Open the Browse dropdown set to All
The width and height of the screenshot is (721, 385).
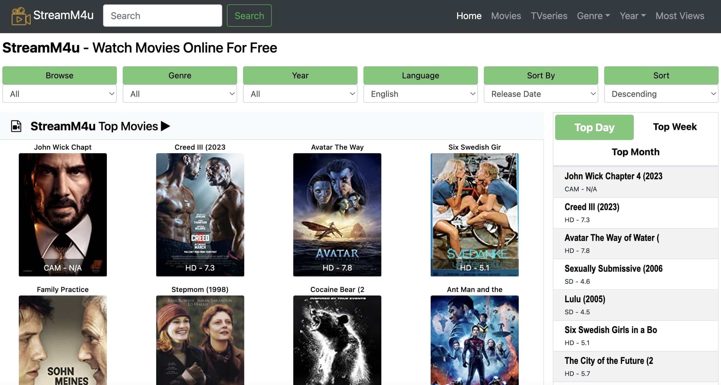pos(60,94)
